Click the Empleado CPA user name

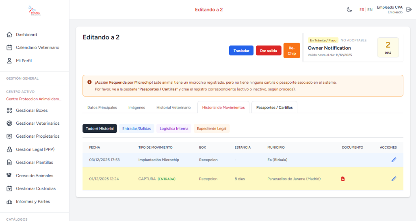[x=390, y=7]
